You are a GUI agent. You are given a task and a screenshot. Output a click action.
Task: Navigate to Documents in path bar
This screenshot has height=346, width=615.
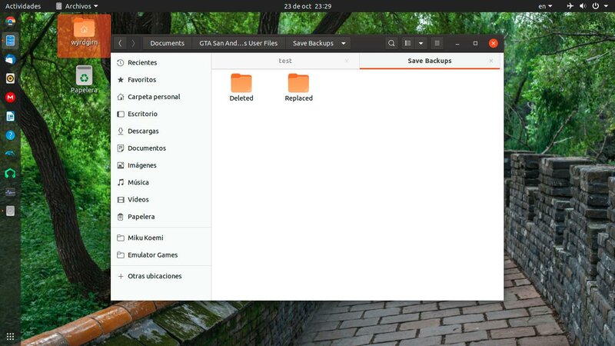tap(167, 43)
